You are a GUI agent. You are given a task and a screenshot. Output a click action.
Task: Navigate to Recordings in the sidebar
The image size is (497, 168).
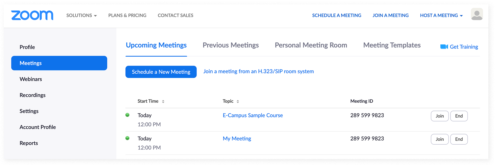coord(32,95)
